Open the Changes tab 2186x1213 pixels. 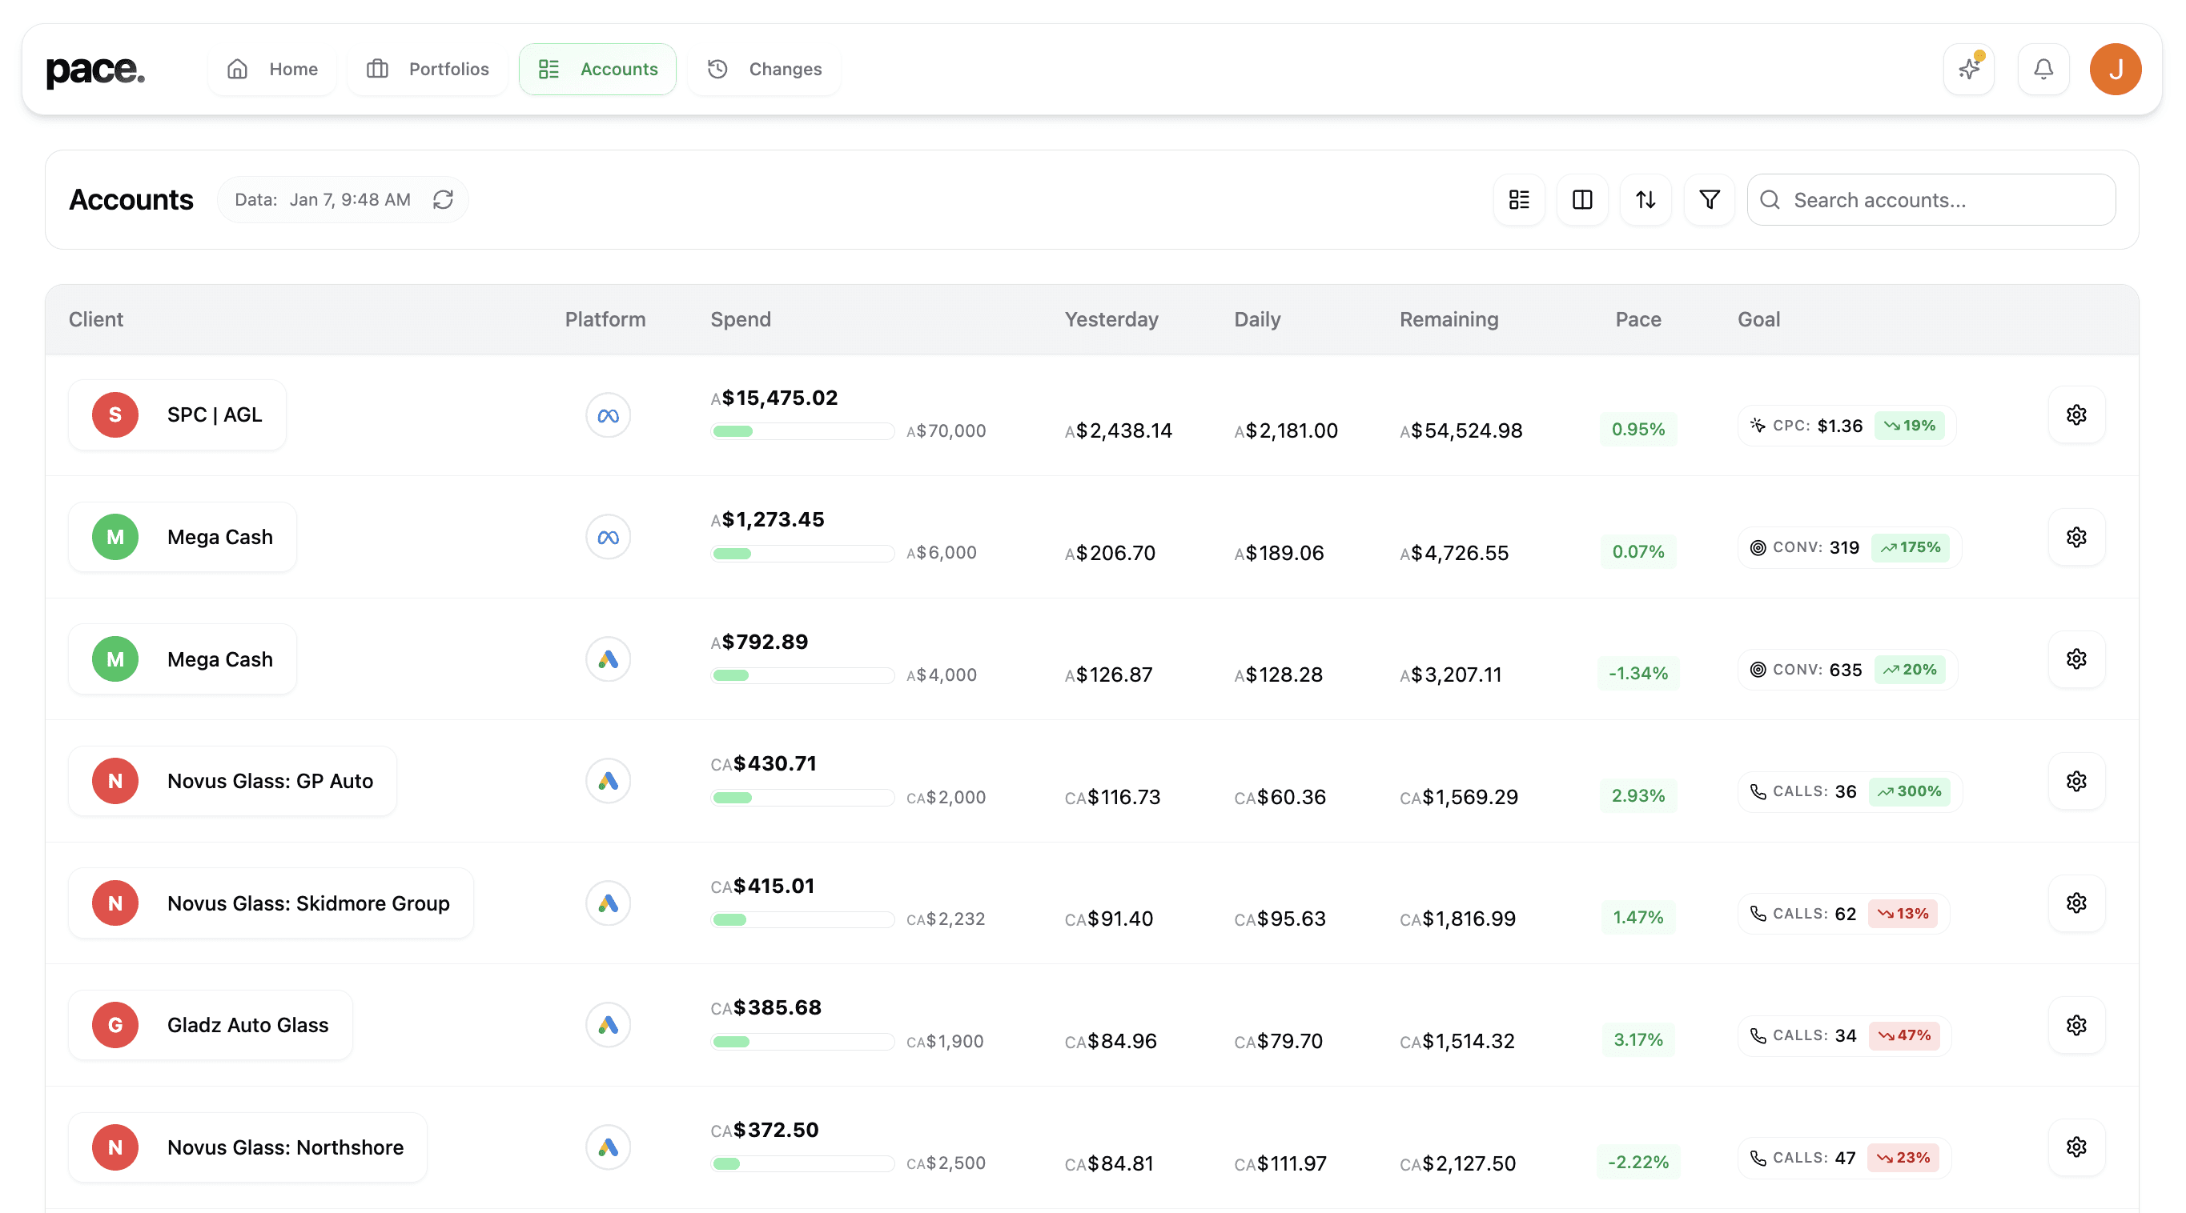click(765, 69)
